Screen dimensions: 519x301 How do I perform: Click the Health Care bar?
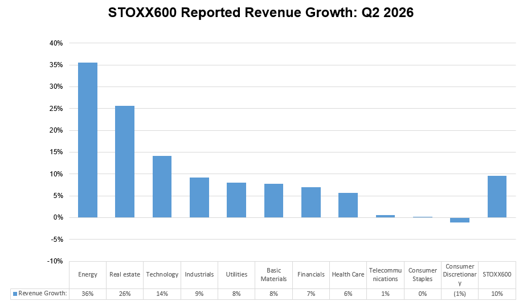[x=348, y=205]
